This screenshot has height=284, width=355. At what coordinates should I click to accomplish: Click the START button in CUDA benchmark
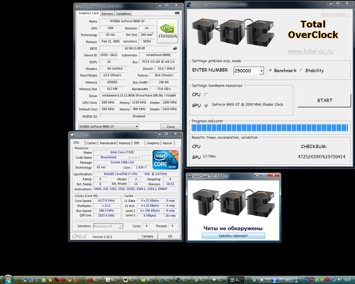[324, 100]
